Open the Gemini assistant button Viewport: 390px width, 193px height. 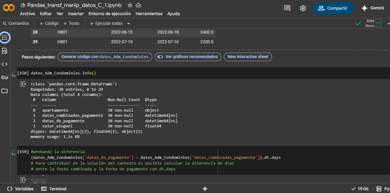(x=373, y=8)
